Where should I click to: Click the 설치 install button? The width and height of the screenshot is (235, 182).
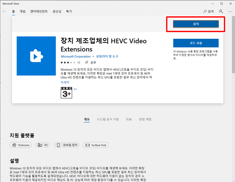pos(196,24)
